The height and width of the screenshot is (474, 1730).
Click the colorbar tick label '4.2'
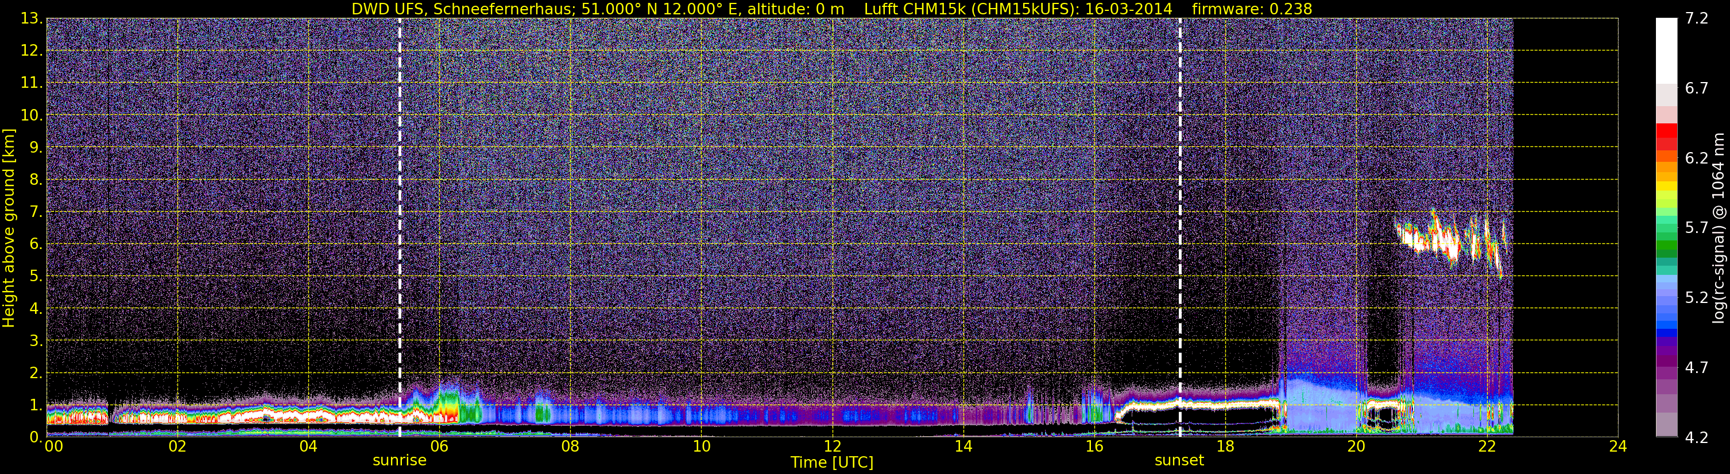point(1697,438)
